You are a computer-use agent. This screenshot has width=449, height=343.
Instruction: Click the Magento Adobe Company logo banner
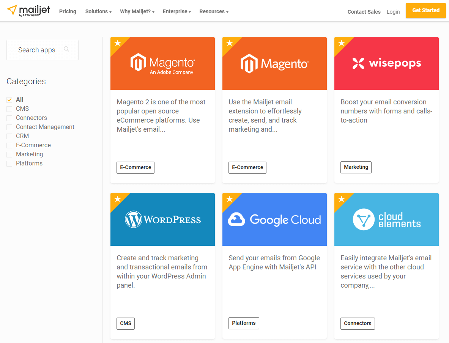[163, 63]
